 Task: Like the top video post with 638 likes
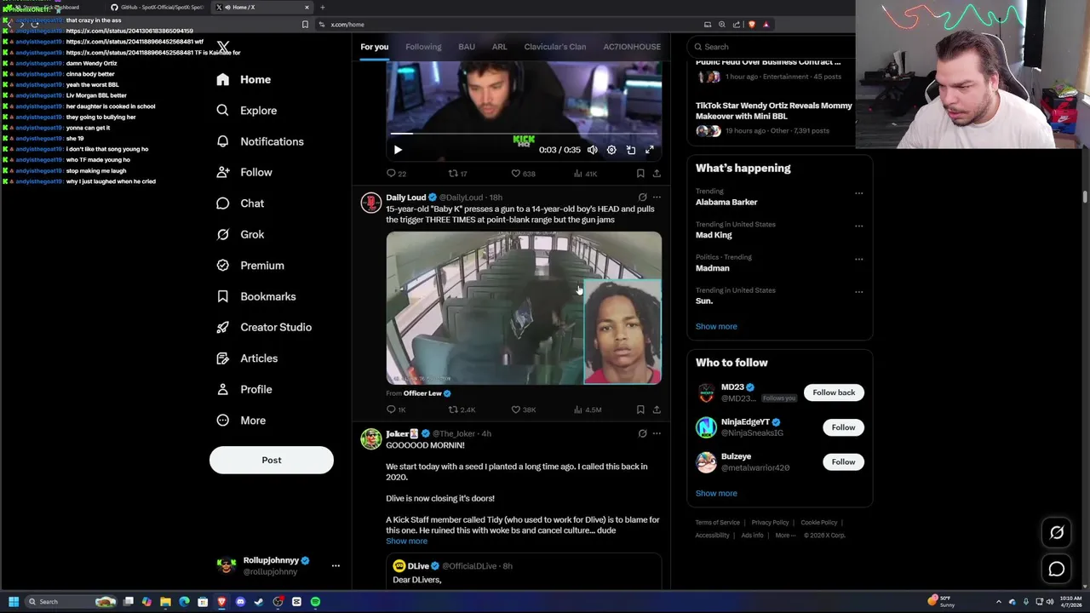(x=523, y=174)
